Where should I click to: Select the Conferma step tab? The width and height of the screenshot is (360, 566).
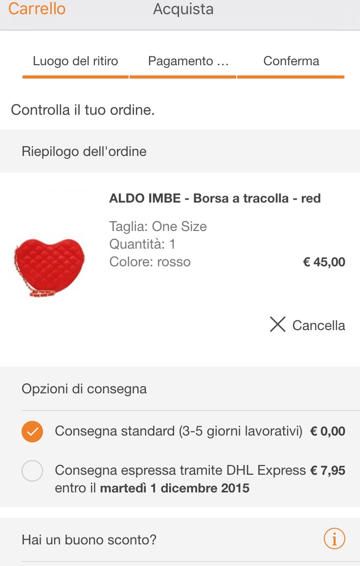(x=291, y=61)
